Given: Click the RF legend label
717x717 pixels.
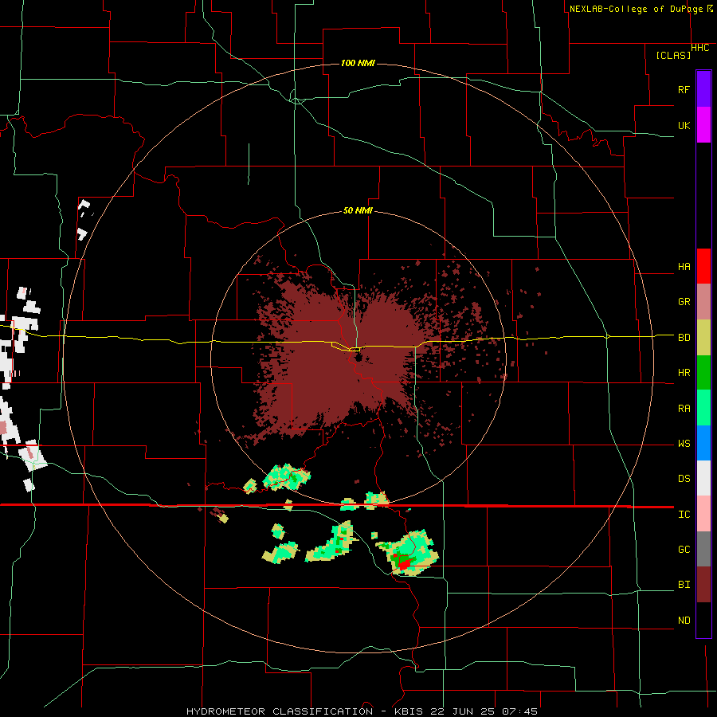Looking at the screenshot, I should tap(684, 89).
